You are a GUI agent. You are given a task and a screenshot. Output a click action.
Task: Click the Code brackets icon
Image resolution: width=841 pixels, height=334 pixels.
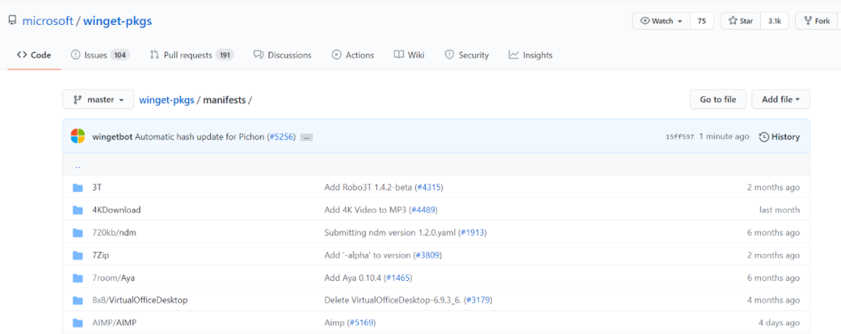pyautogui.click(x=22, y=54)
